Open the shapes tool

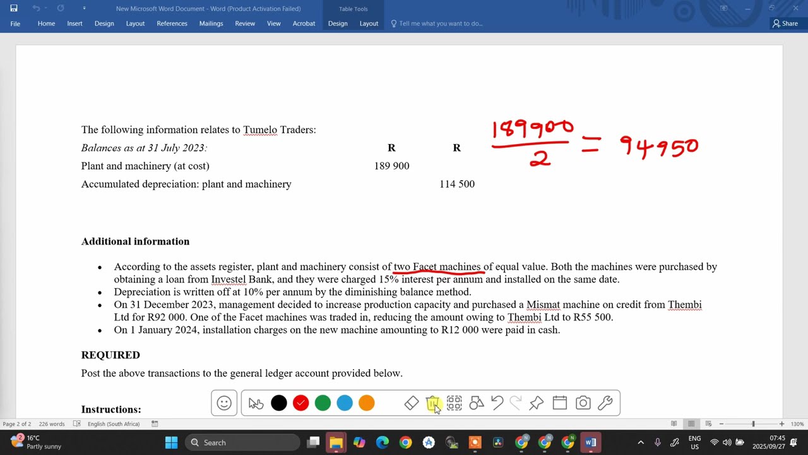tap(477, 403)
